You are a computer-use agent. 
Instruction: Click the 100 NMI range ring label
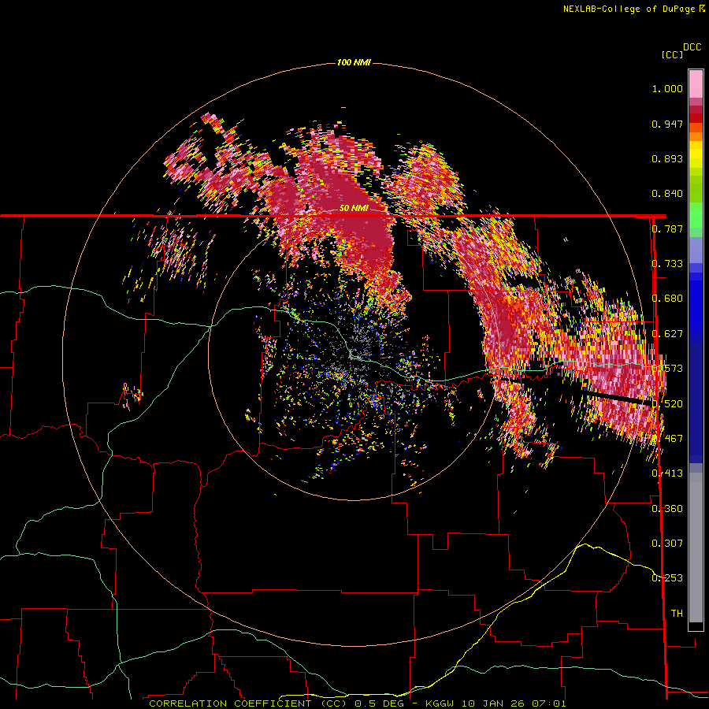[354, 62]
